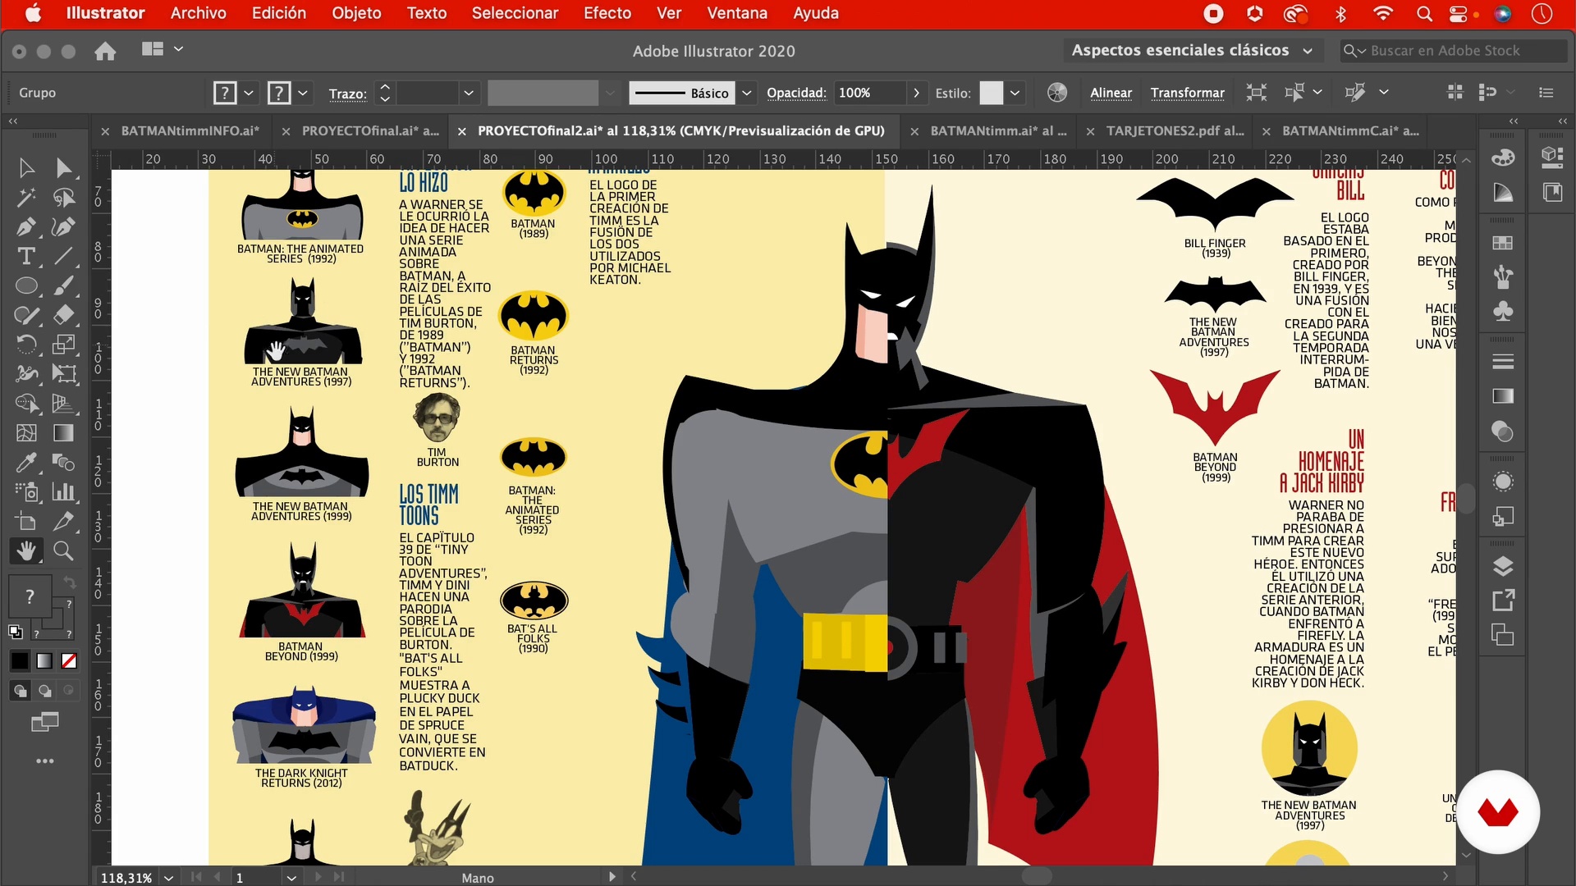Switch to BATMANtimmINFO.ai tab
1576x886 pixels.
coord(190,130)
